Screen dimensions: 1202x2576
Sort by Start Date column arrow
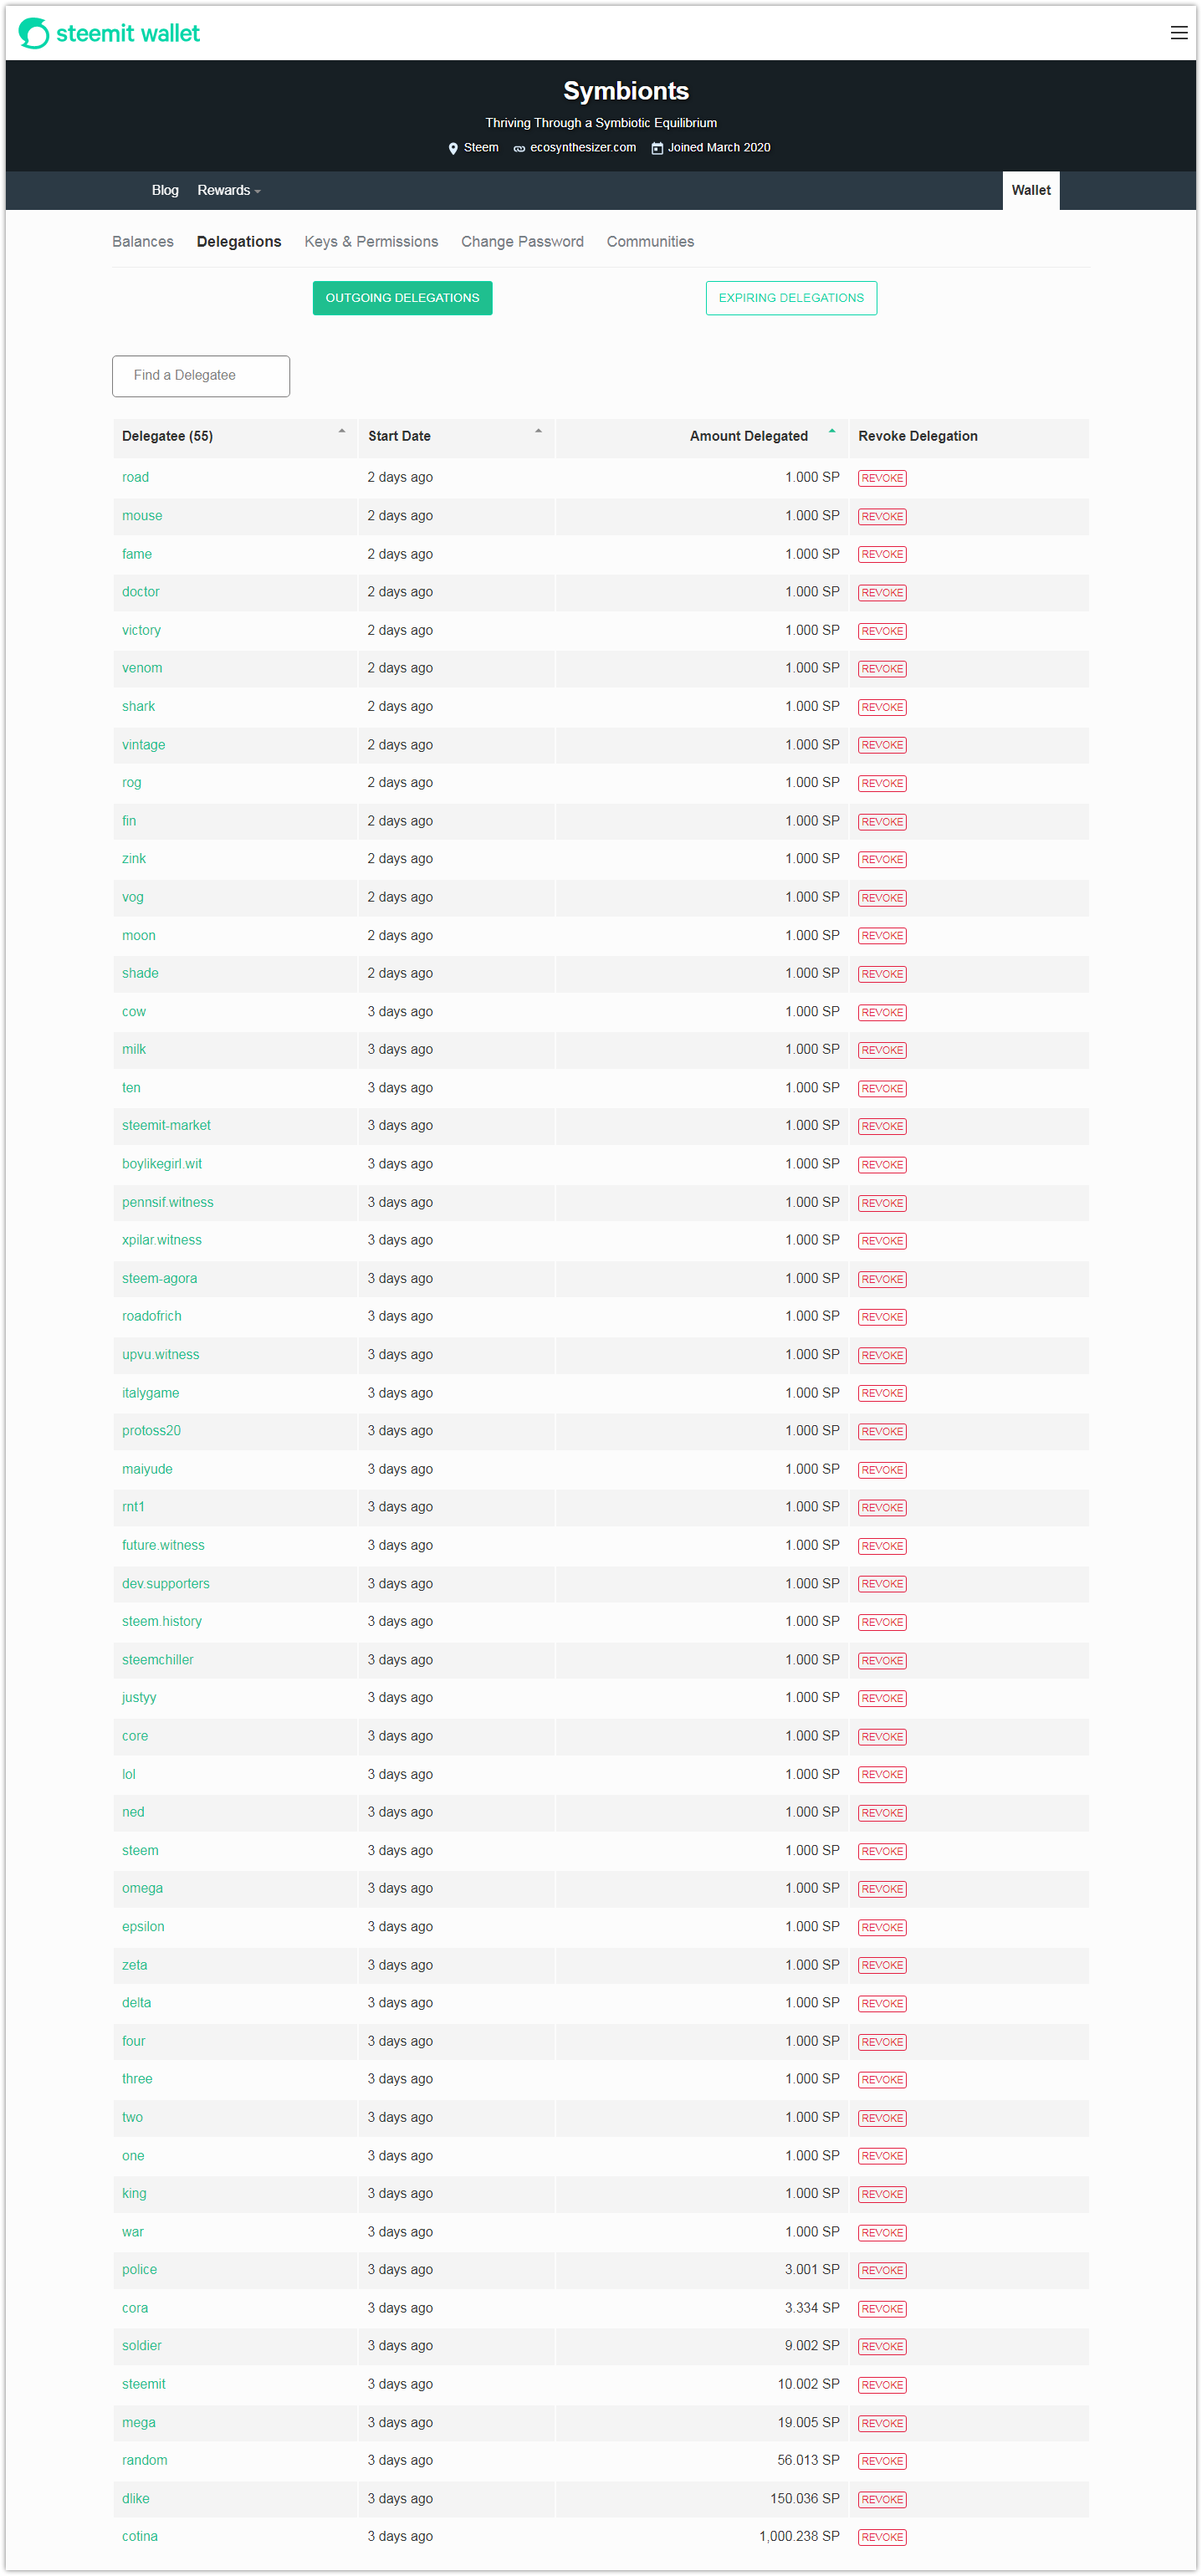538,432
